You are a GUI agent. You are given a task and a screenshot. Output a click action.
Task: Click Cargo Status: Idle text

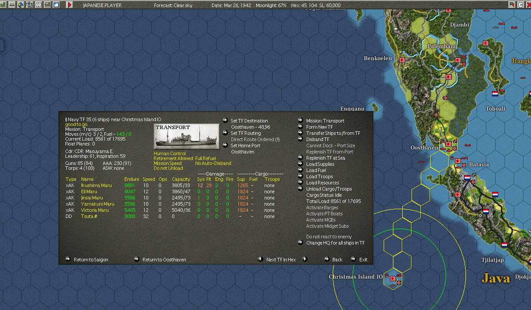point(324,195)
